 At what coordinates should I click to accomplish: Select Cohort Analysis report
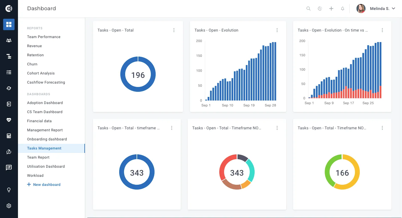[41, 73]
